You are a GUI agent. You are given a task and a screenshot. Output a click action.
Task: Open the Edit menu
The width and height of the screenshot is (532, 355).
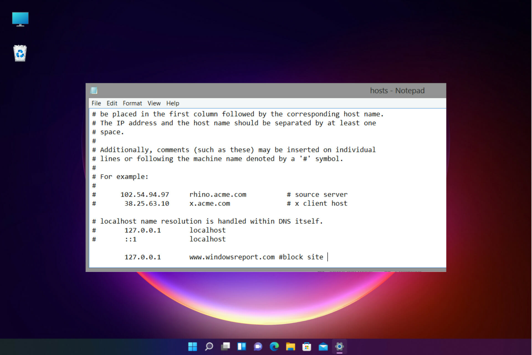click(x=112, y=103)
